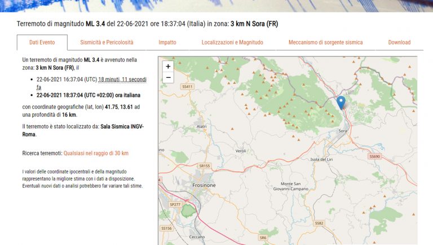Click the SS411 road shield on map

[x=187, y=87]
